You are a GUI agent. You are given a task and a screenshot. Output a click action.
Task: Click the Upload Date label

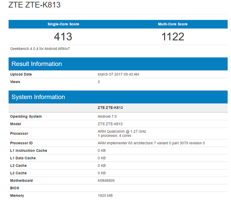[x=21, y=74]
